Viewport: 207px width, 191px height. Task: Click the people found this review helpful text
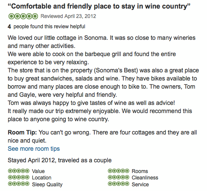click(49, 27)
